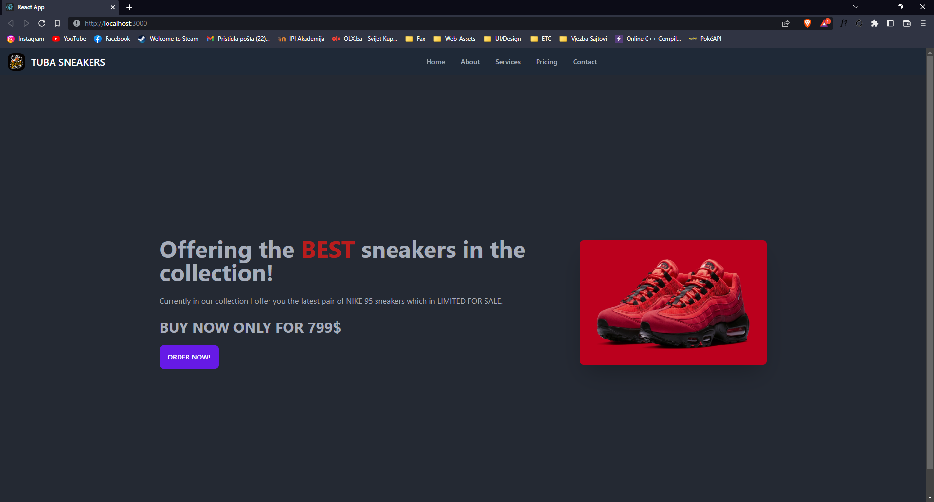Open the UI/Design bookmarks folder
Screen dimensions: 934x502
(503, 39)
